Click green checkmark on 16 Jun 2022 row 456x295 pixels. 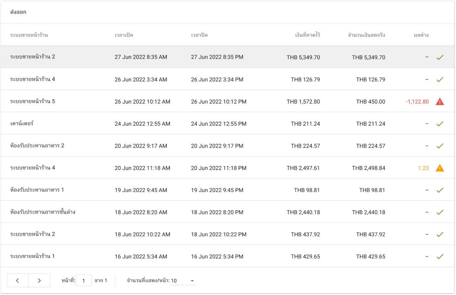(439, 257)
